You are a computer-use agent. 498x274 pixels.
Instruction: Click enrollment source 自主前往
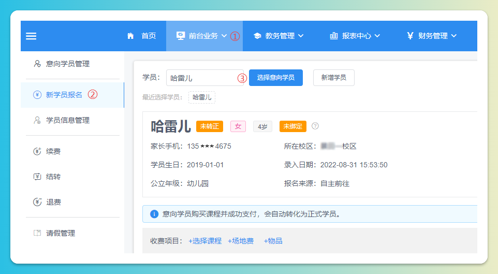[335, 183]
